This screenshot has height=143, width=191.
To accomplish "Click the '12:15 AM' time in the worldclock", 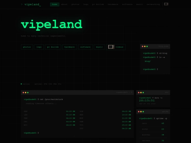I will (x=126, y=121).
